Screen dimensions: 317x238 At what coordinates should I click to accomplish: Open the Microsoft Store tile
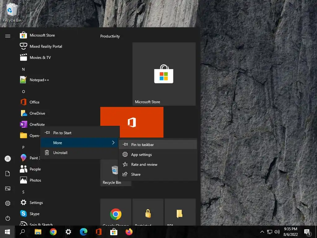click(164, 74)
